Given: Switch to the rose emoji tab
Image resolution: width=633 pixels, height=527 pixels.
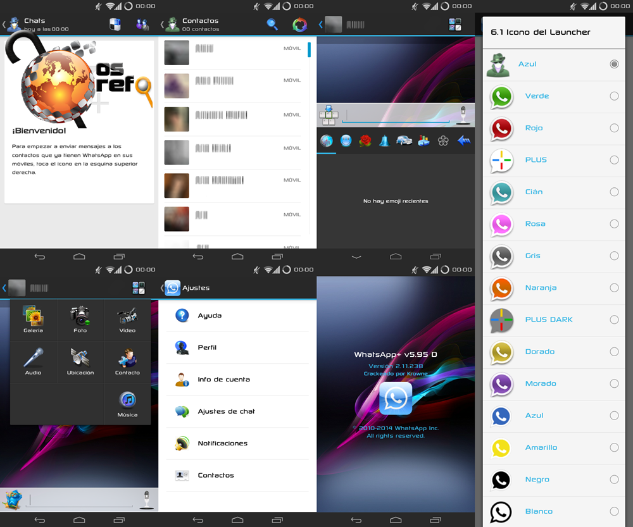Looking at the screenshot, I should [365, 140].
